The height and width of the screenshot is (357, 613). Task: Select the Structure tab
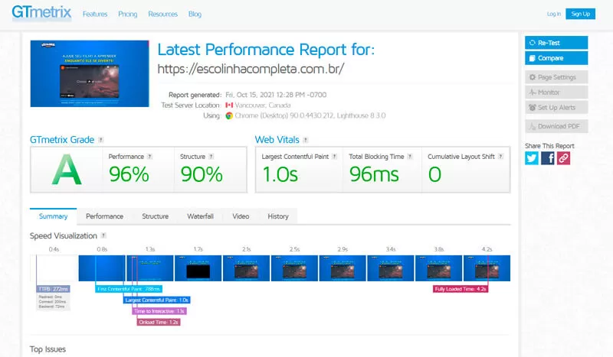point(155,216)
